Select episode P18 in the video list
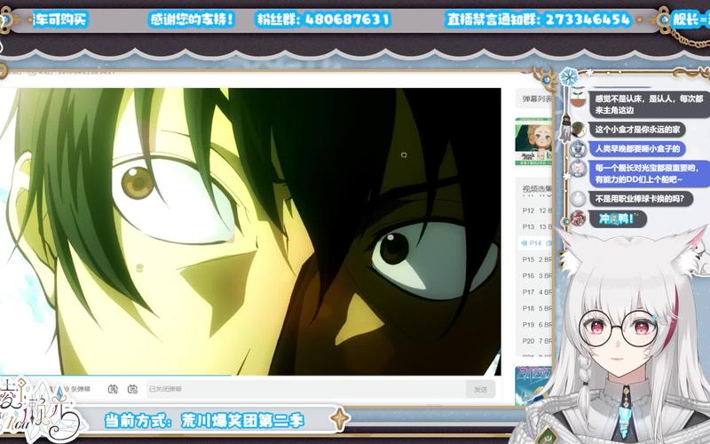Viewport: 710px width, 444px height. pos(537,308)
